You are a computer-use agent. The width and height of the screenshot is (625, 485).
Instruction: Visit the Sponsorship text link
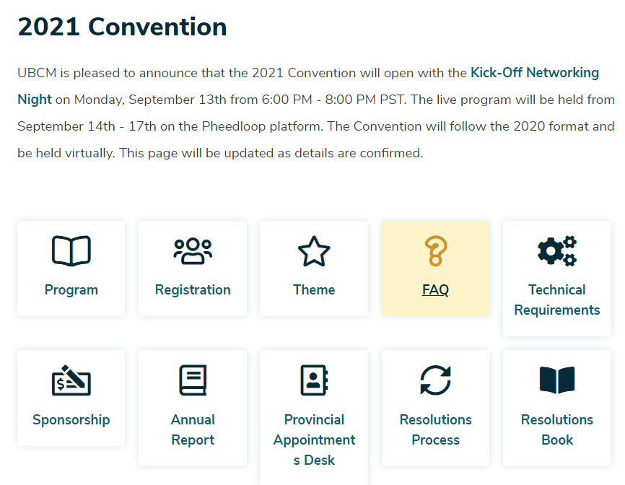point(71,419)
